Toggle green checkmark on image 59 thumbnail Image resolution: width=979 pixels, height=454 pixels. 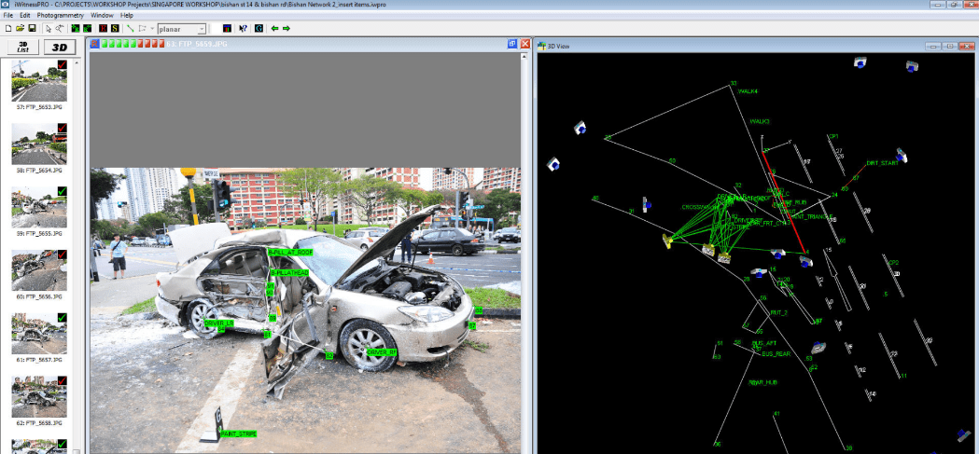(62, 191)
